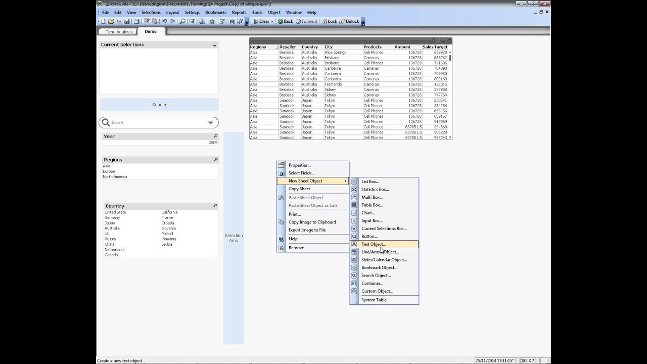Select Germany in the Country list
Image resolution: width=647 pixels, height=364 pixels.
click(x=131, y=217)
